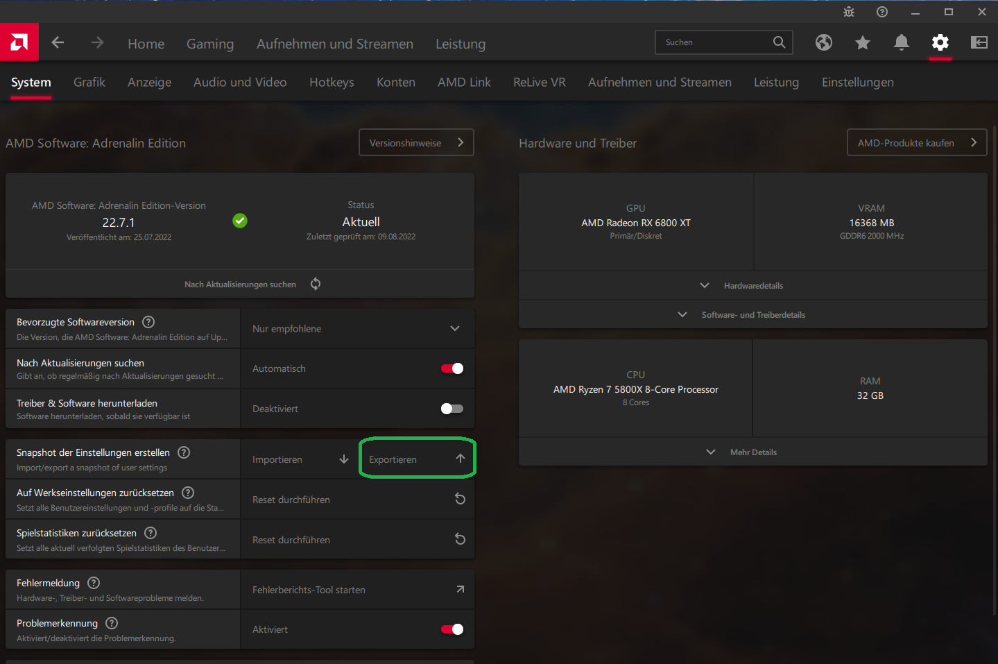Open help icon for Problemerkennung

pos(112,623)
